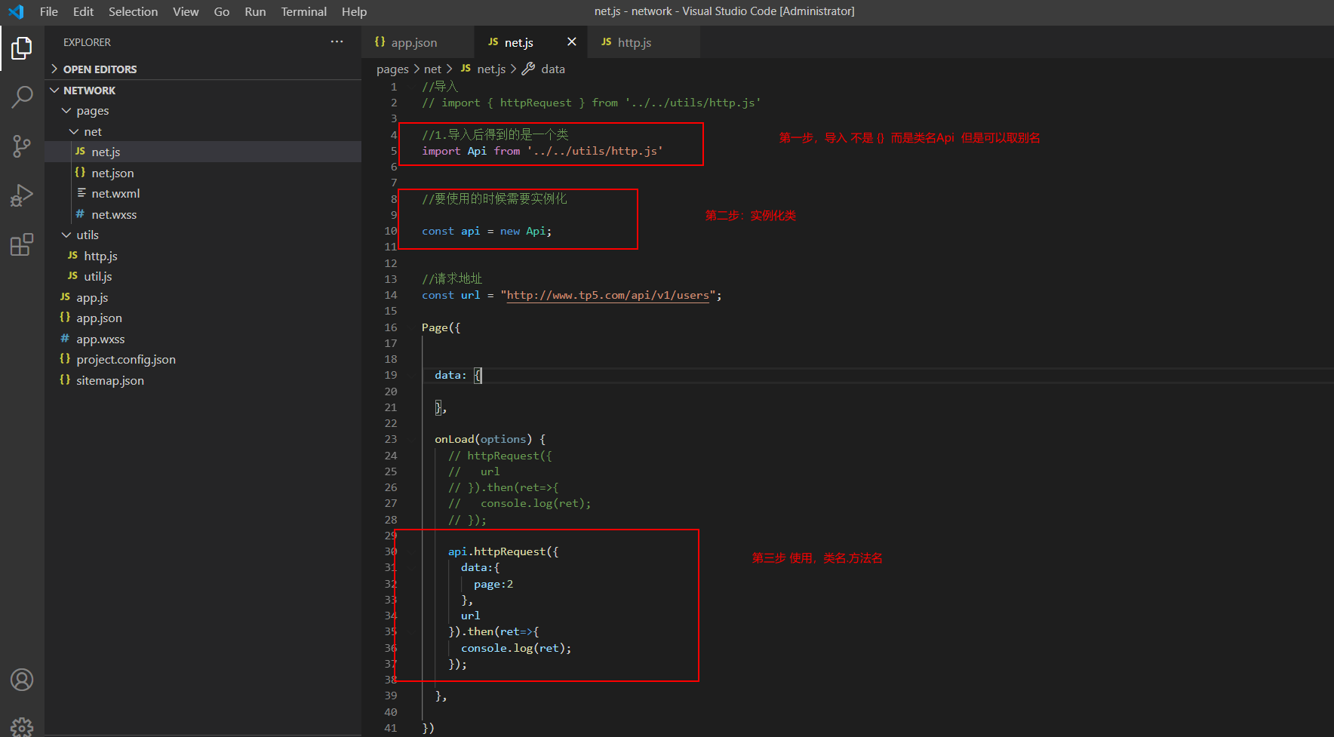Click wrench icon in data breadcrumb
The height and width of the screenshot is (737, 1334).
(528, 69)
